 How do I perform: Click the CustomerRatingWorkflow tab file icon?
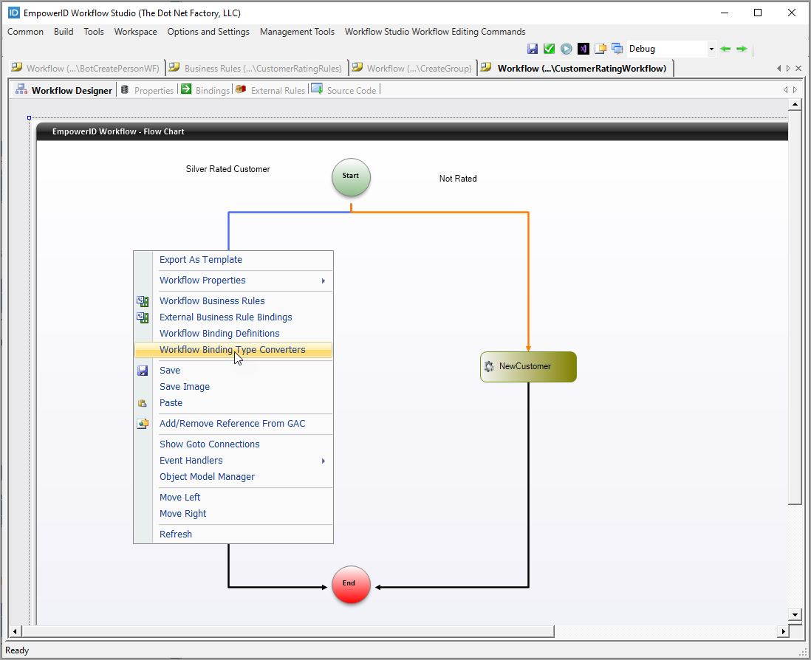tap(486, 67)
